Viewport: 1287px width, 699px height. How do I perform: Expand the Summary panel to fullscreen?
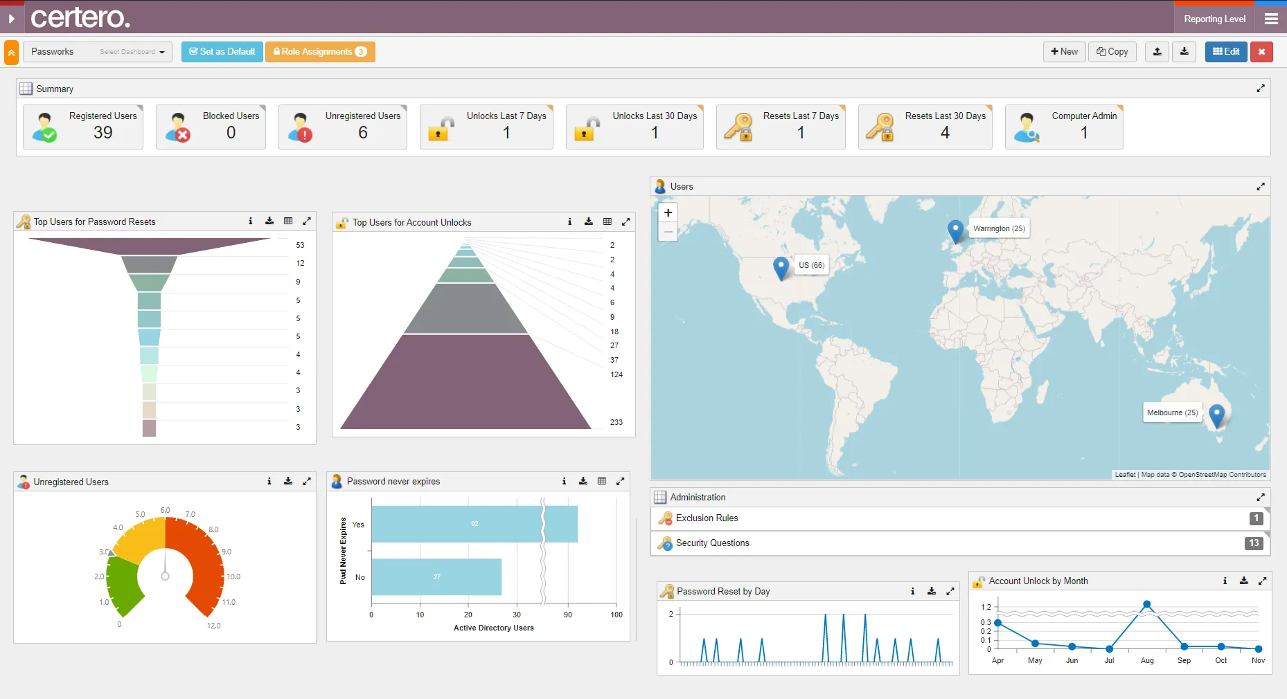pos(1261,89)
